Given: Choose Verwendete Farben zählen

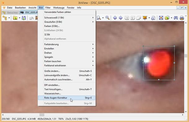Looking at the screenshot, I should point(67,12).
